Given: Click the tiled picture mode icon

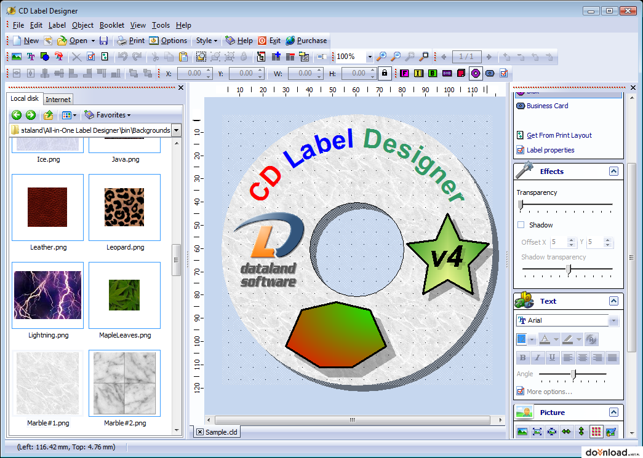Looking at the screenshot, I should 596,432.
